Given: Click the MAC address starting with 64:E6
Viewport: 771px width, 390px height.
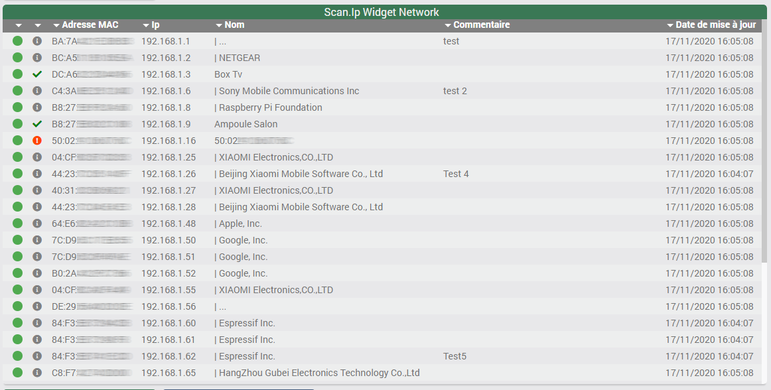Looking at the screenshot, I should tap(92, 224).
